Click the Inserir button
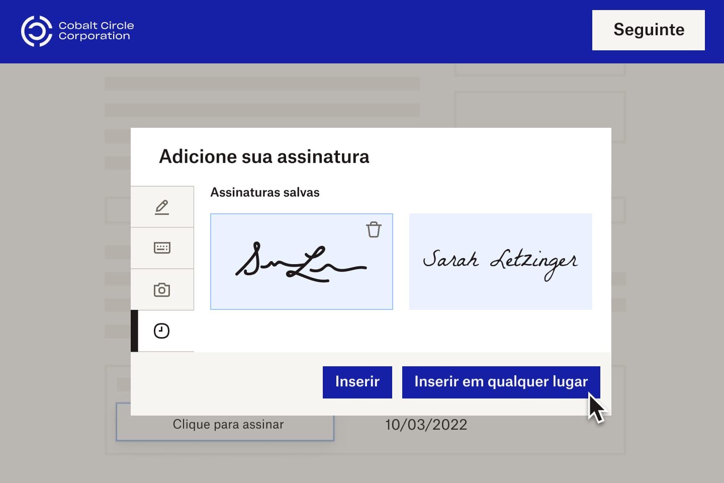724x483 pixels. pos(357,382)
